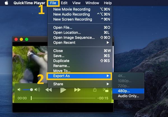Select 720p… export option
168x117 pixels.
click(x=128, y=86)
